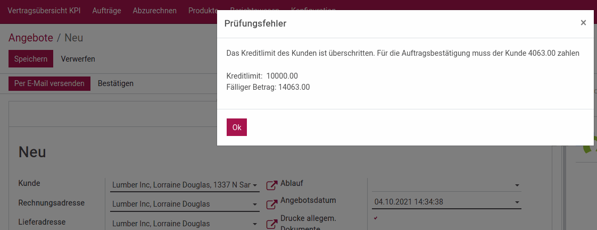Expand the Kunde dropdown arrow
This screenshot has width=597, height=230.
pyautogui.click(x=255, y=185)
